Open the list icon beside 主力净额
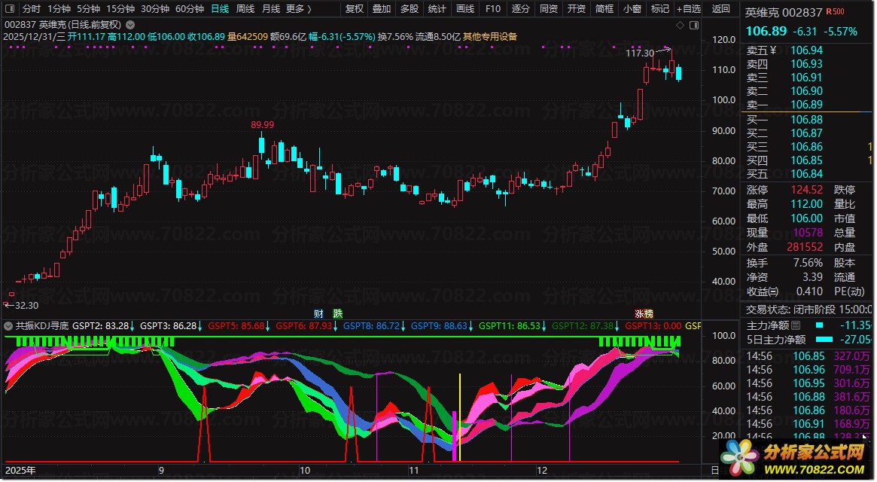The height and width of the screenshot is (482, 877). point(796,325)
